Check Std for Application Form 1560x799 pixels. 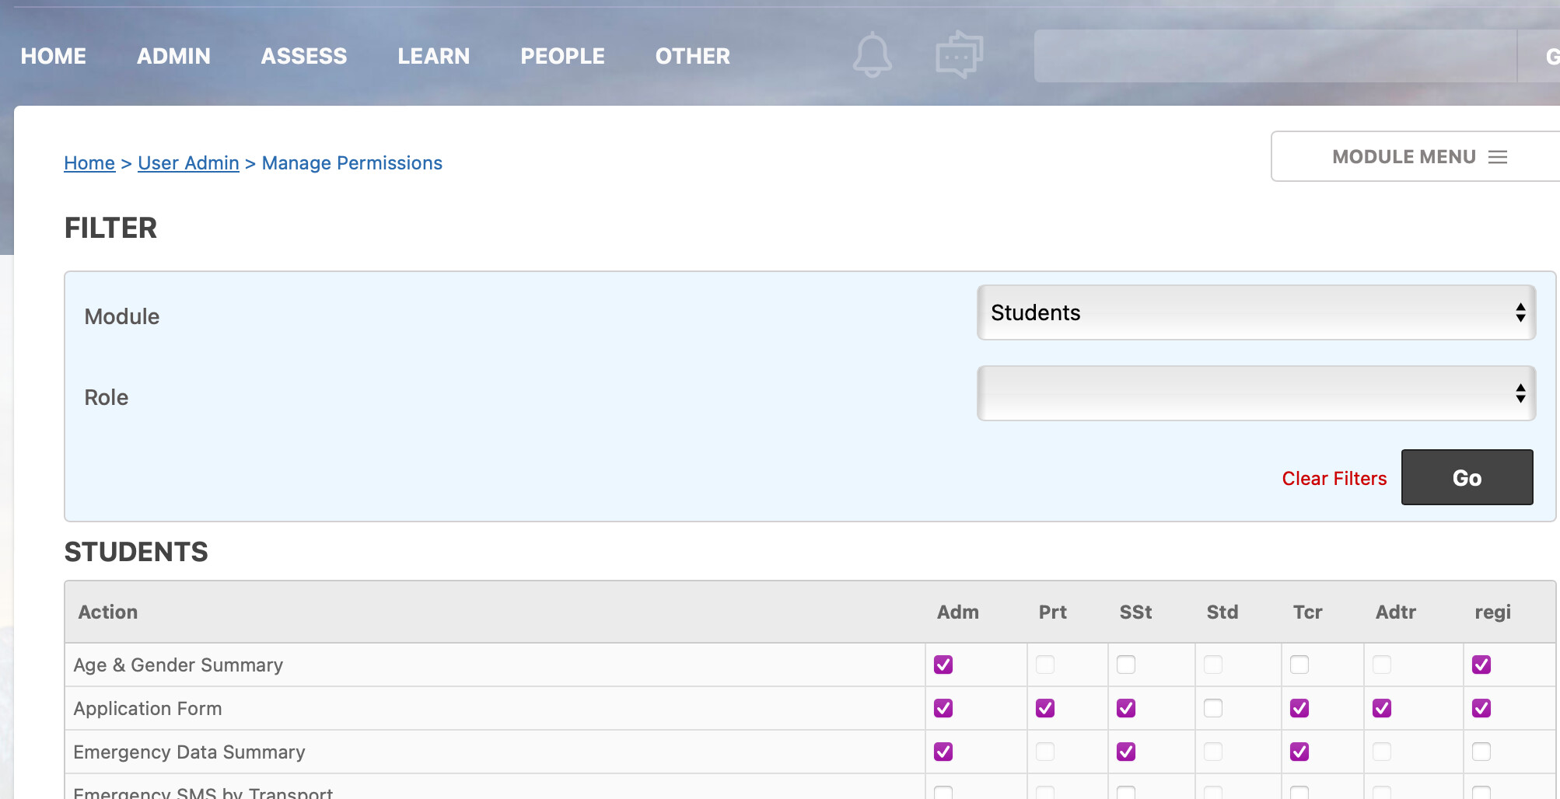click(x=1213, y=708)
